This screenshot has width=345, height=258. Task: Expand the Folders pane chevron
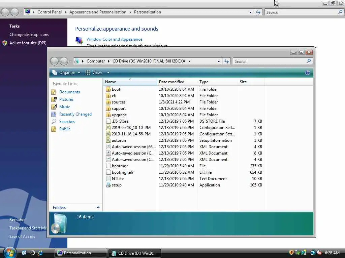pyautogui.click(x=98, y=207)
